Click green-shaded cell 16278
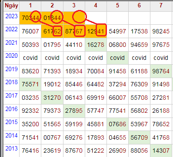 [x=96, y=45]
